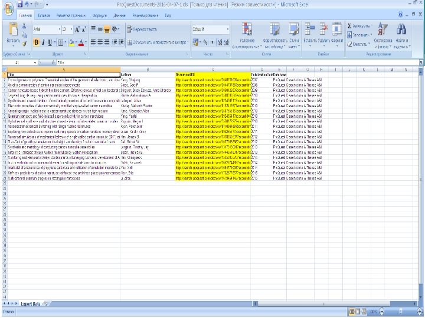Click the Percent style icon

click(x=205, y=42)
